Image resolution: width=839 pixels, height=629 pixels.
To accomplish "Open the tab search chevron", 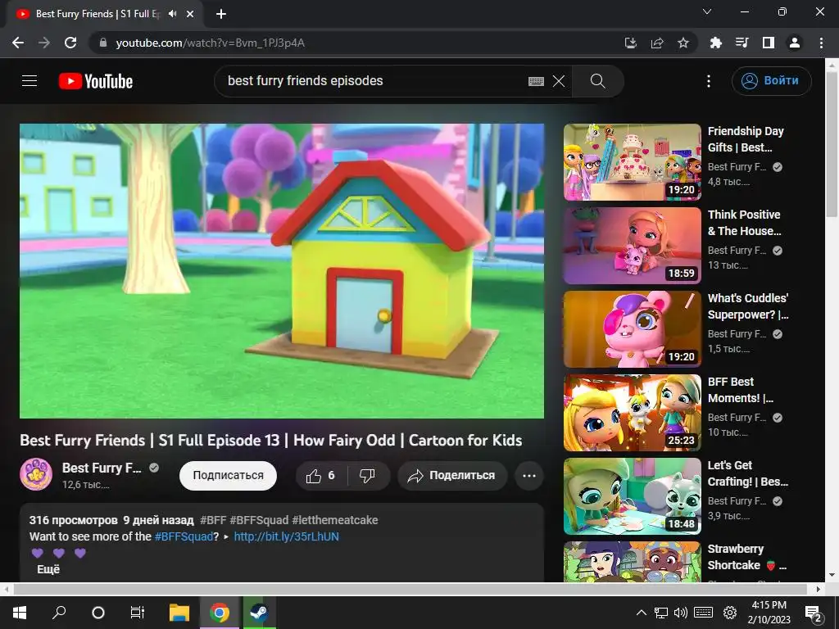I will tap(707, 11).
